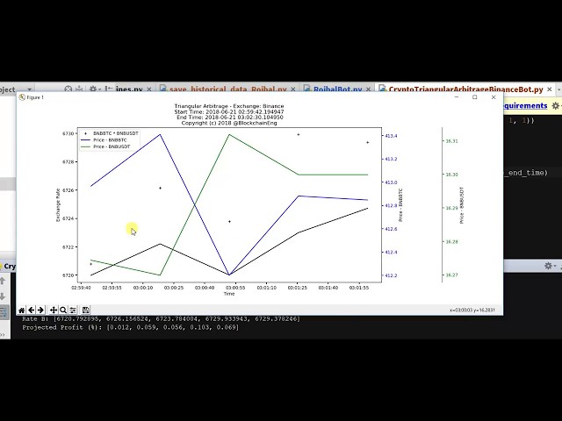Switch to RoibalBot.py tab
Image resolution: width=562 pixels, height=421 pixels.
coord(337,89)
